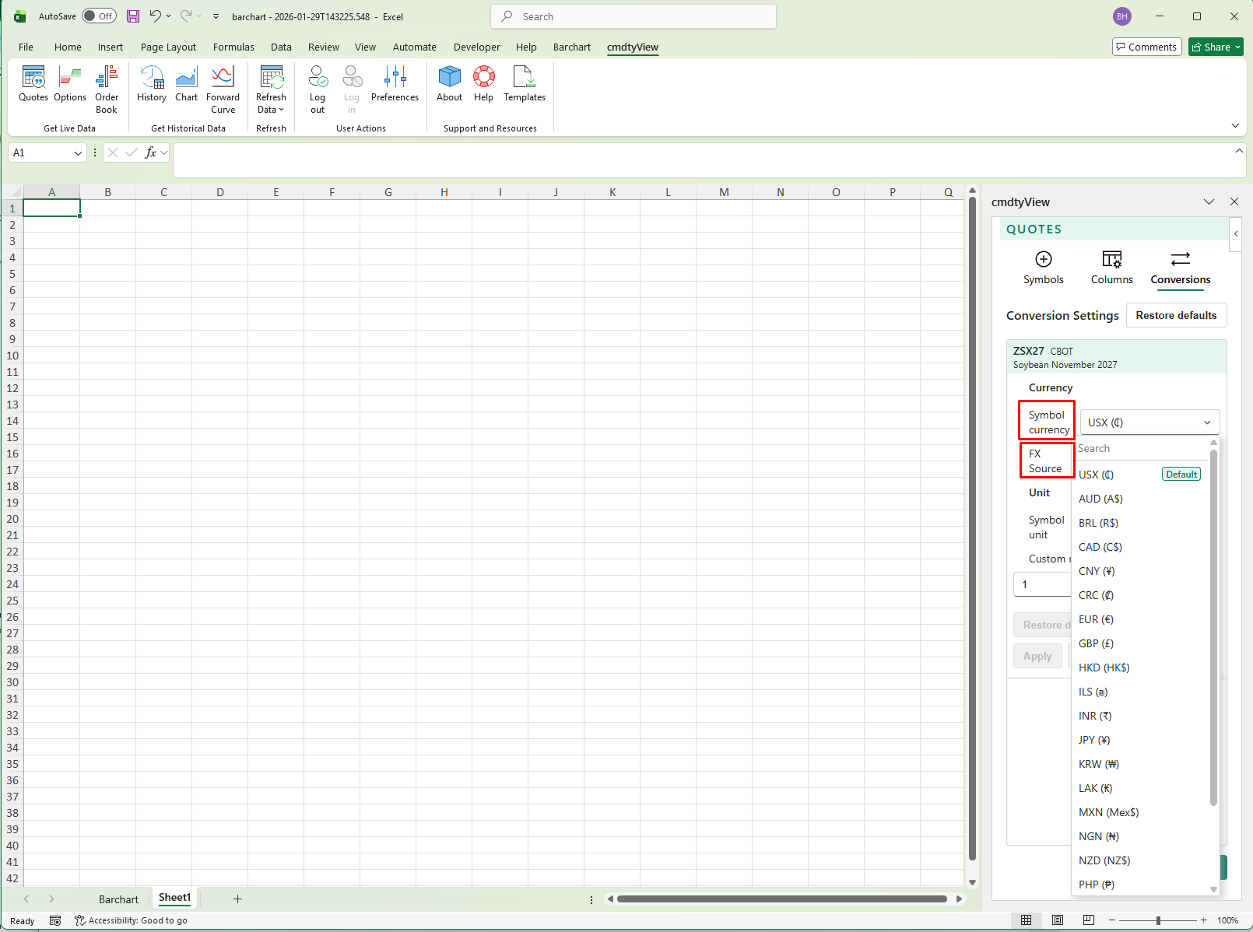The width and height of the screenshot is (1253, 932).
Task: Toggle the AutoSave switch
Action: pyautogui.click(x=100, y=16)
